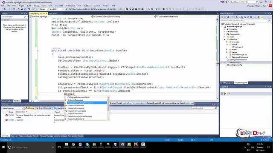The width and height of the screenshot is (273, 153).
Task: Click the Toolbox search magnifier icon
Action: click(x=25, y=17)
